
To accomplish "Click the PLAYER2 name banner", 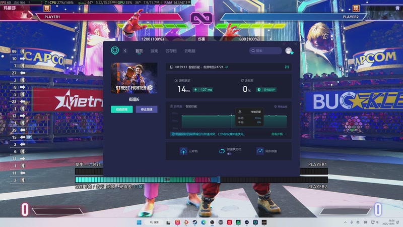I will 351,17.
